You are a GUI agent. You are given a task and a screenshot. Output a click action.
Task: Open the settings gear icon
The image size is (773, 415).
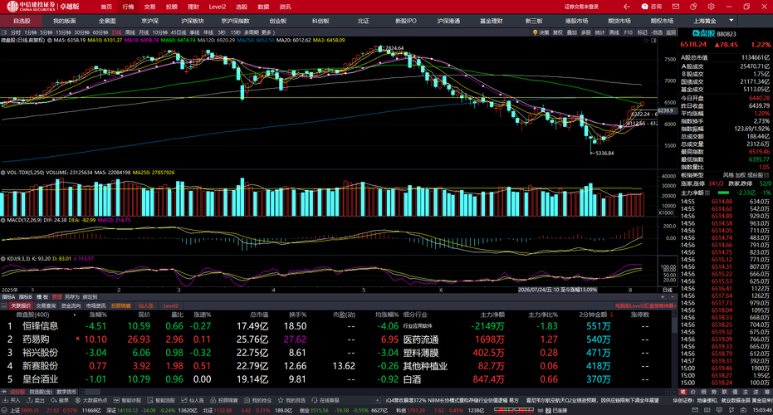tap(711, 7)
